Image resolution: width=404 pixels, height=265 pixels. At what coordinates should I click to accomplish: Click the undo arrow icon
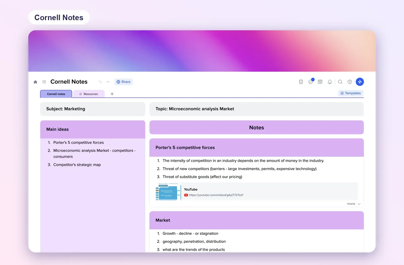100,82
